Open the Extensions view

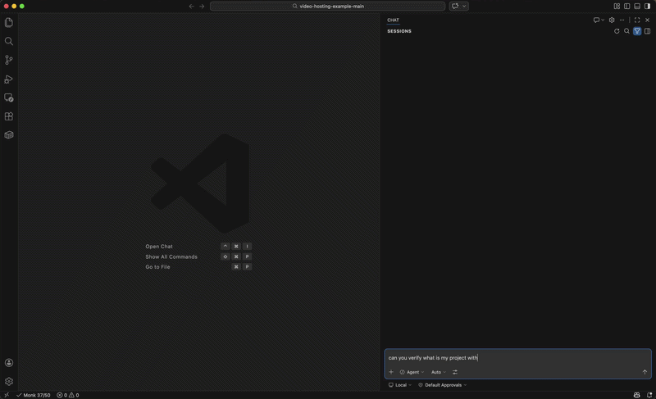9,116
